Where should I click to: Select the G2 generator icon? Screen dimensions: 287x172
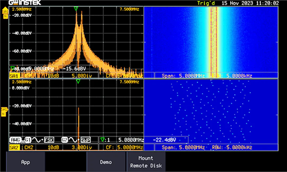[65, 140]
